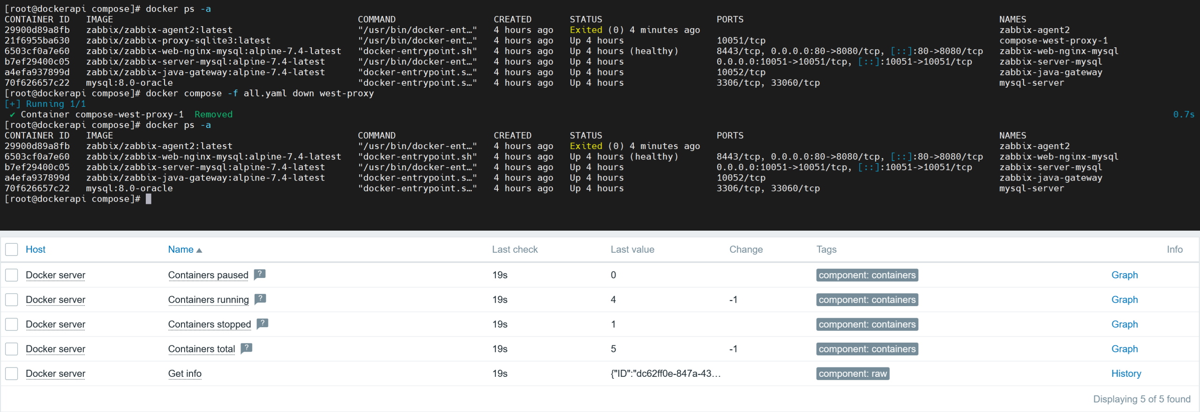The width and height of the screenshot is (1200, 412).
Task: Toggle the select-all checkbox in table header
Action: click(12, 249)
